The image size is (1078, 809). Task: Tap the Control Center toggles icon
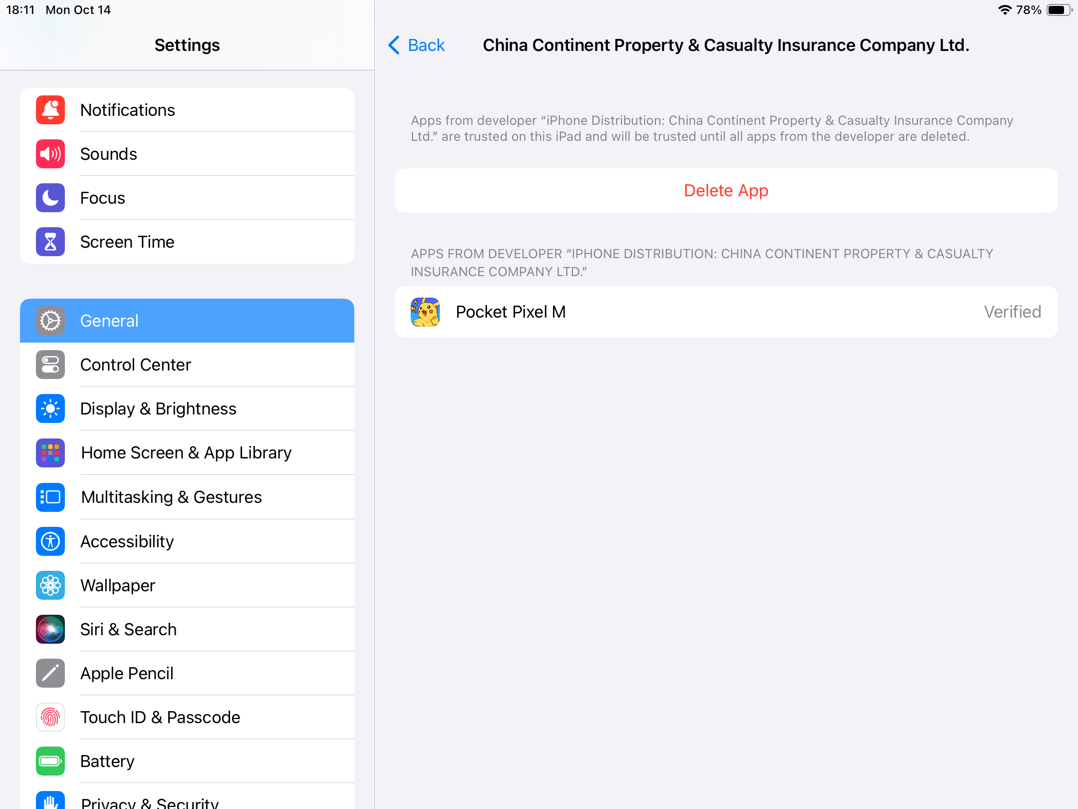[50, 365]
